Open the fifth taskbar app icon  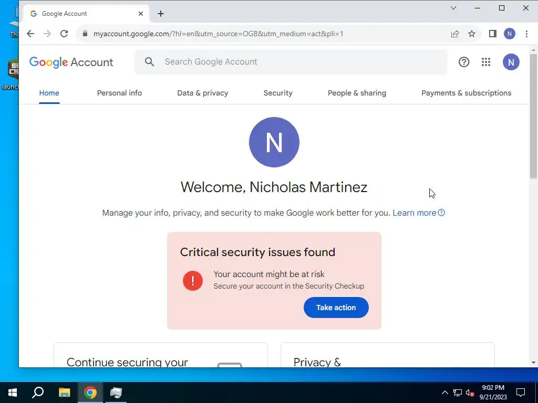coord(116,393)
